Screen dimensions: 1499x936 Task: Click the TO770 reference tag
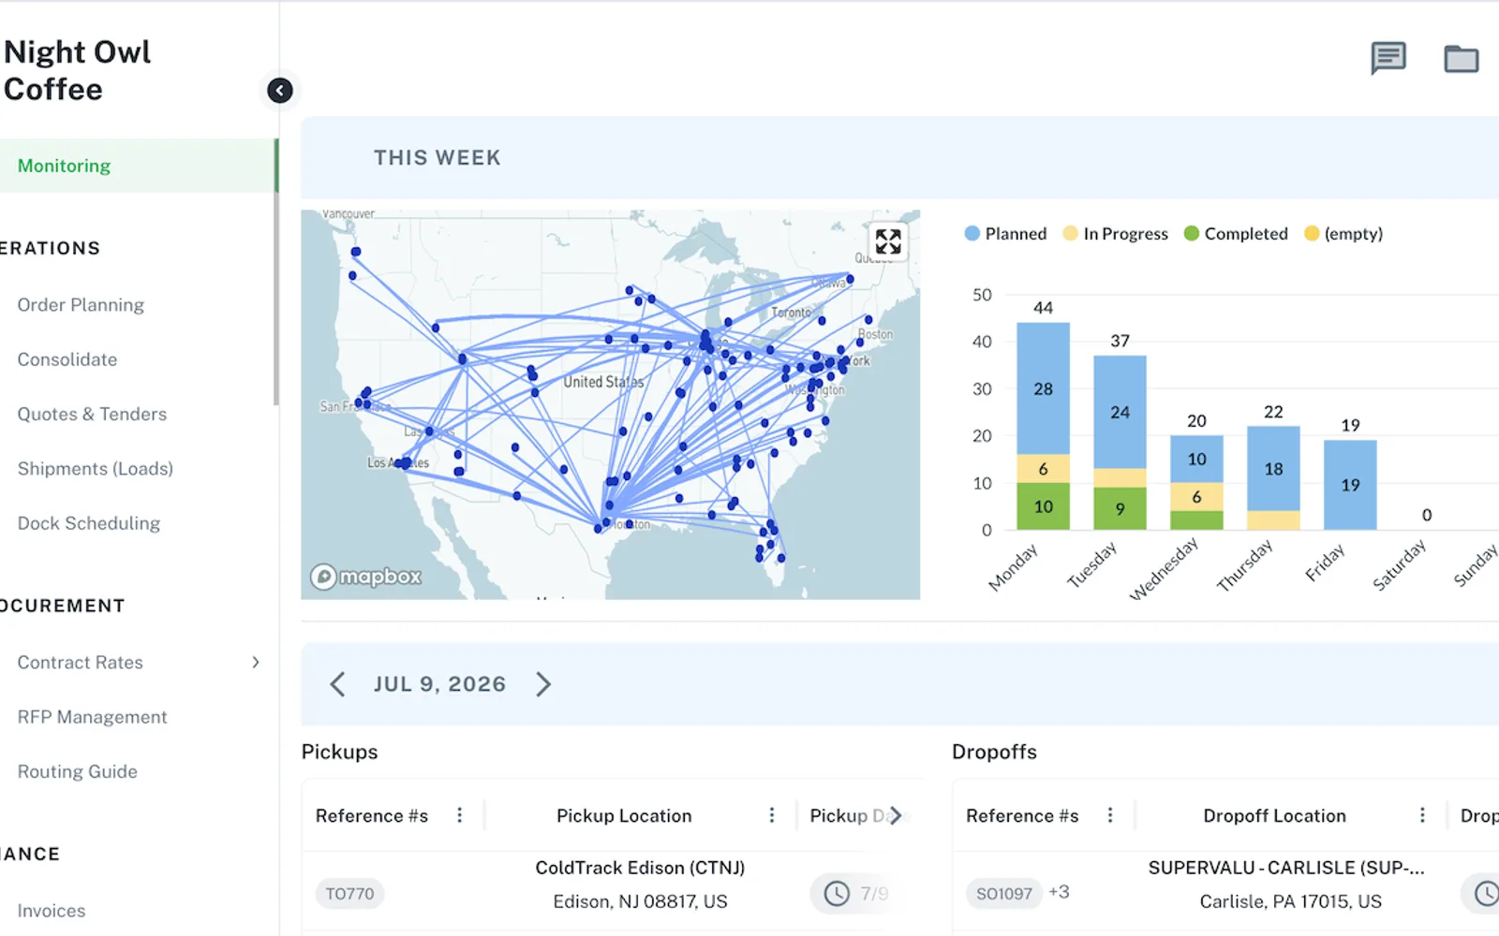tap(349, 894)
